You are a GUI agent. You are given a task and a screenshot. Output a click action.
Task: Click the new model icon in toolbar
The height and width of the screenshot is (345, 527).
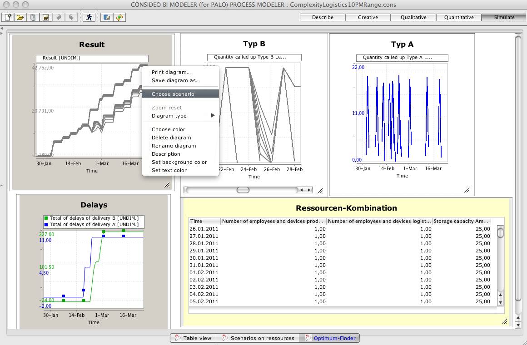(x=8, y=17)
